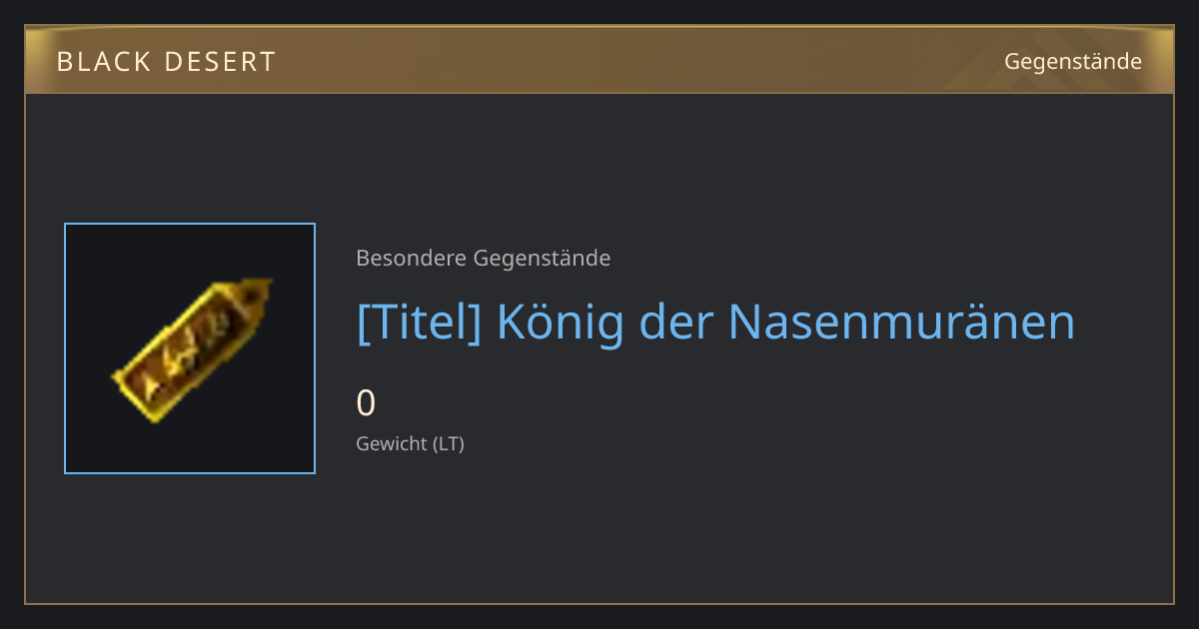The width and height of the screenshot is (1199, 629).
Task: Click the word König in the title
Action: pyautogui.click(x=561, y=321)
